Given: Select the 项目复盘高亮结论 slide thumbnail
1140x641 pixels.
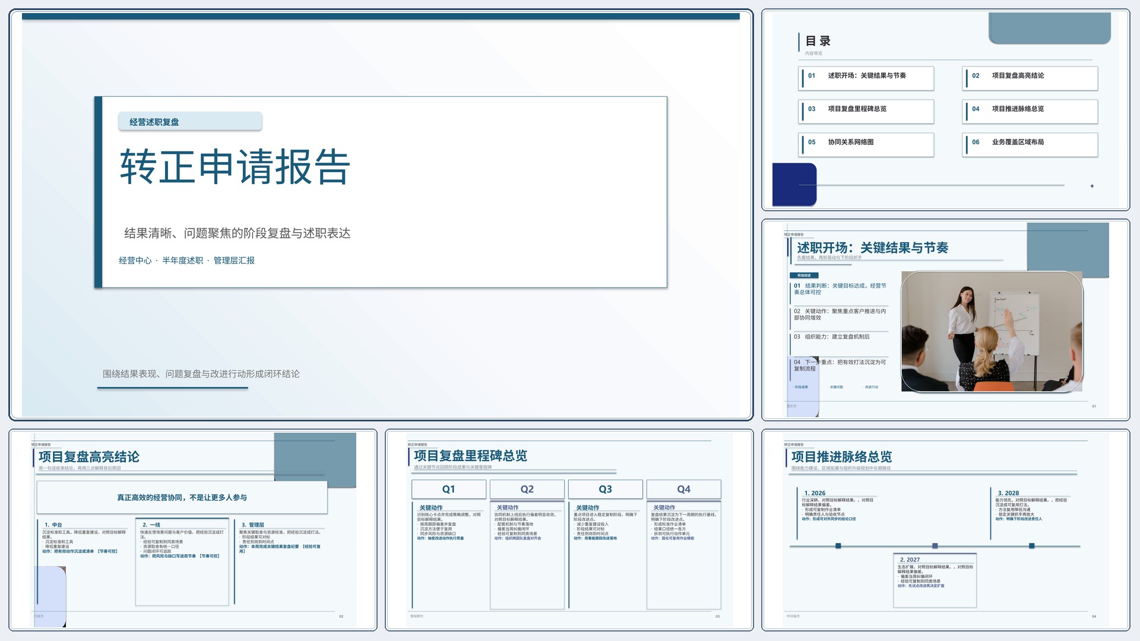Looking at the screenshot, I should (193, 529).
